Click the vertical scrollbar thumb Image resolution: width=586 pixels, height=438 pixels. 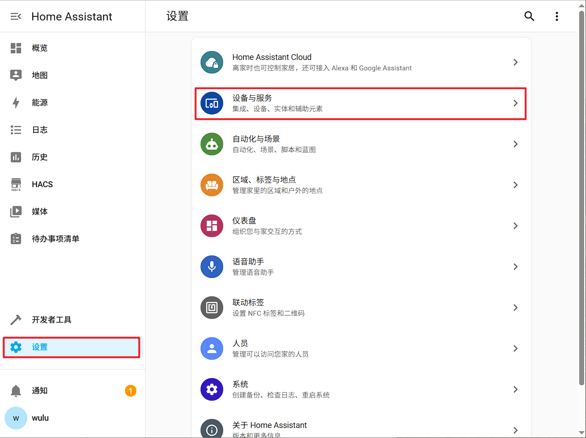pyautogui.click(x=581, y=198)
